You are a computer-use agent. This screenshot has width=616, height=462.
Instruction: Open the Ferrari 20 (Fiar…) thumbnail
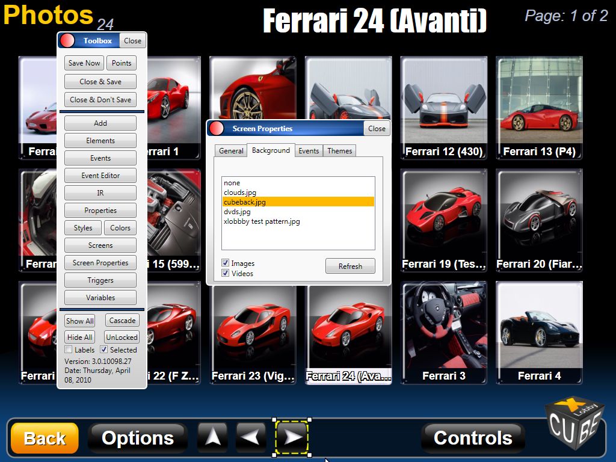539,220
